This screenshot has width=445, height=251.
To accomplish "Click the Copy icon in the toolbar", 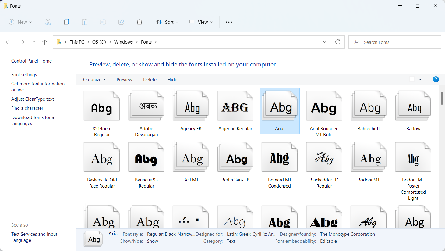I will [66, 22].
